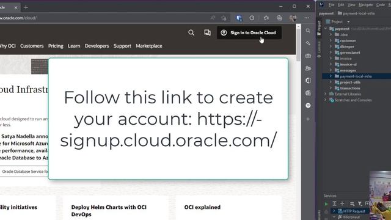The width and height of the screenshot is (391, 220).
Task: Expand the gerencianet module
Action: click(x=331, y=53)
